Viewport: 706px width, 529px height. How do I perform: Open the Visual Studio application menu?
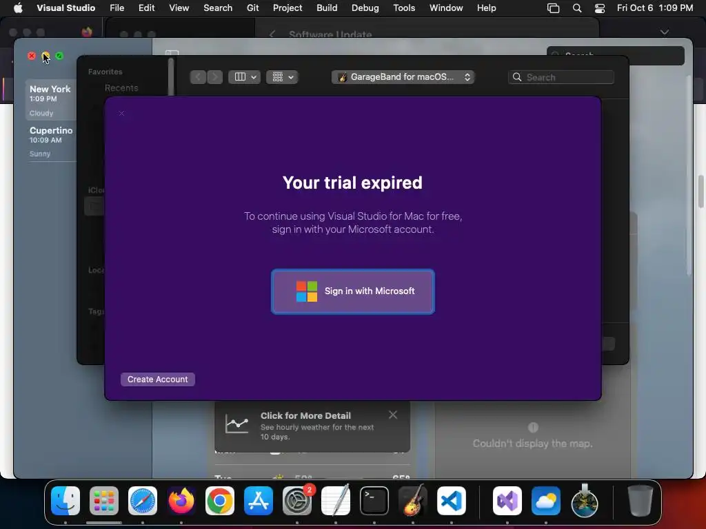(x=65, y=8)
